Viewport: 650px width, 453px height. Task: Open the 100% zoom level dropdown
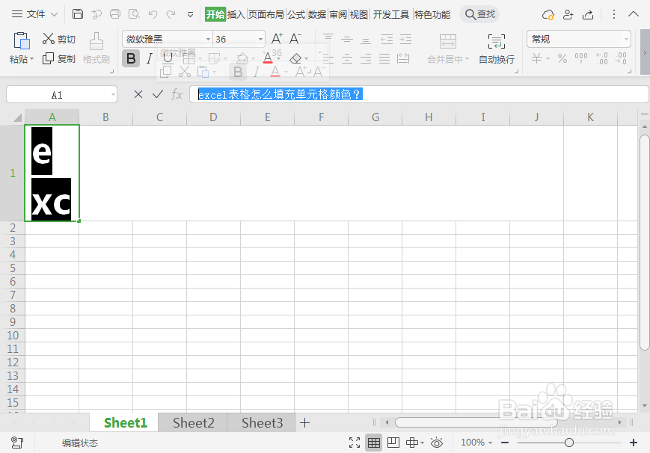(x=491, y=443)
